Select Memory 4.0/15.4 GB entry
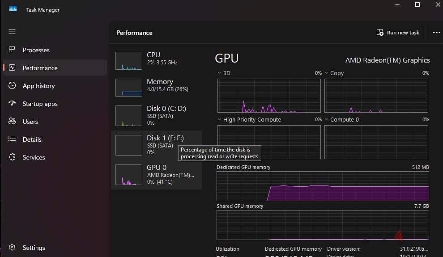Screen dimensions: 443x257 pyautogui.click(x=157, y=87)
